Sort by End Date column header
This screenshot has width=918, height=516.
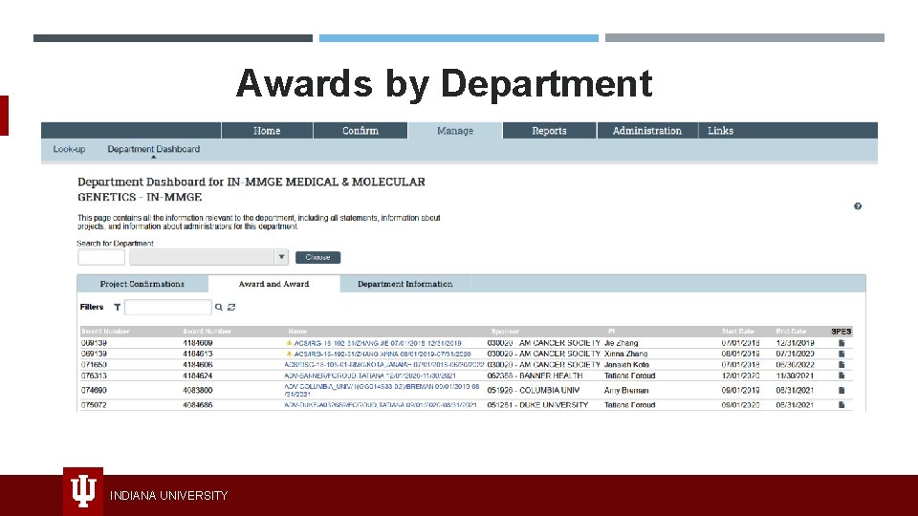pos(791,332)
